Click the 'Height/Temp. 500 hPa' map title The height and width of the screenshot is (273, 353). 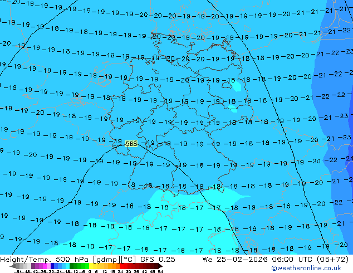(x=44, y=260)
